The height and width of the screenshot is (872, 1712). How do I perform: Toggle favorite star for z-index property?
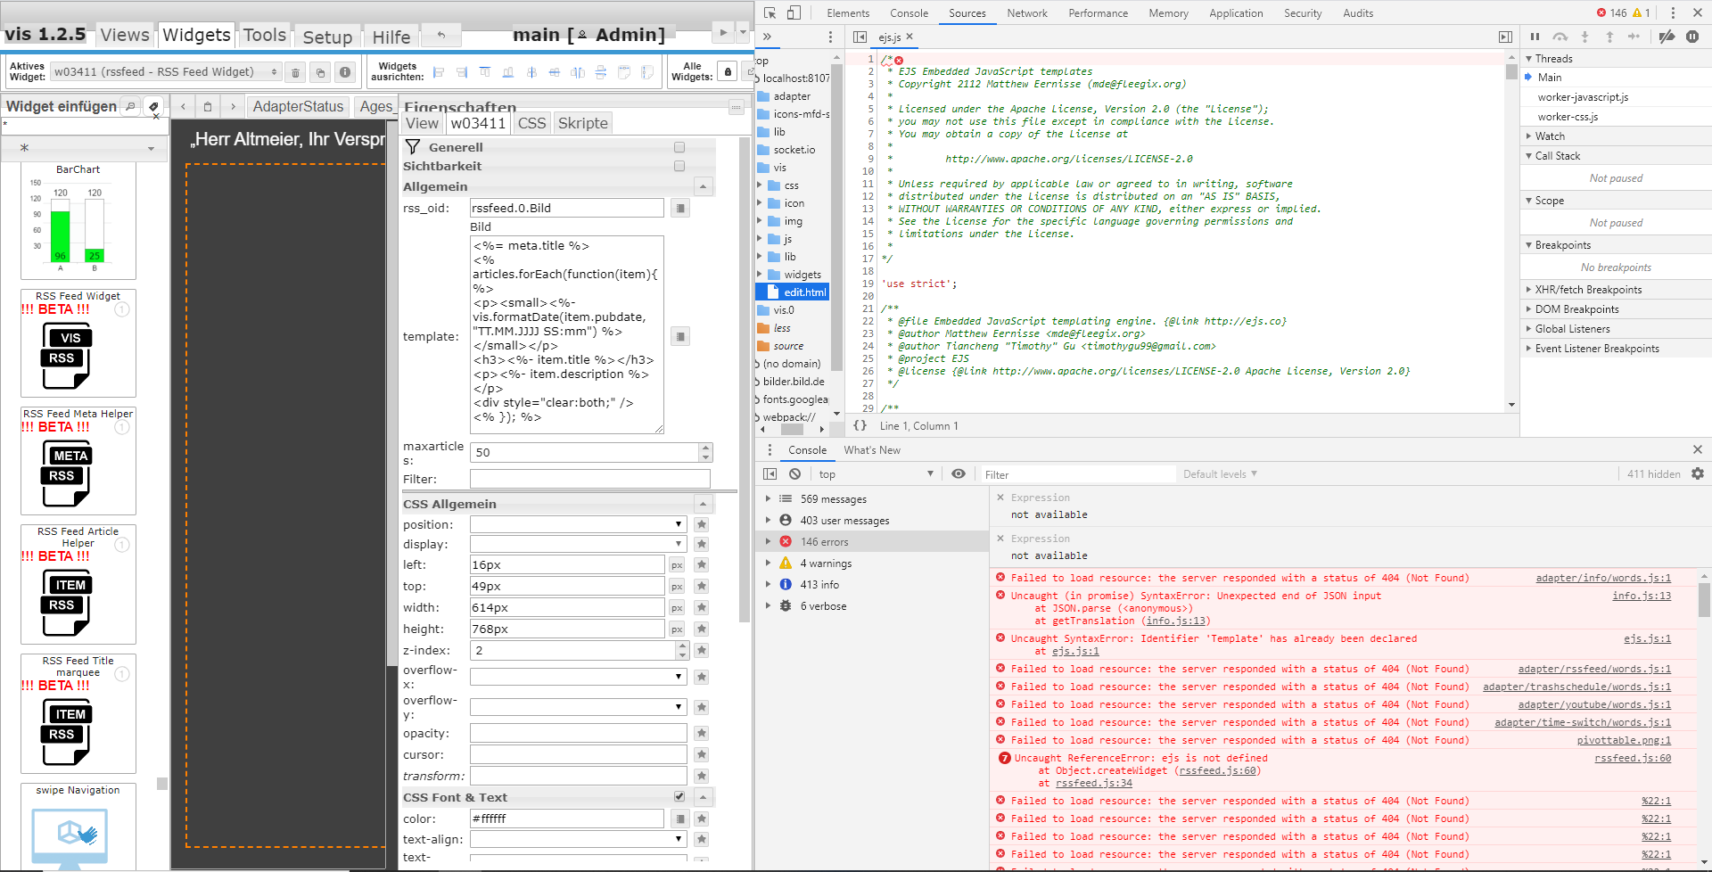click(702, 651)
